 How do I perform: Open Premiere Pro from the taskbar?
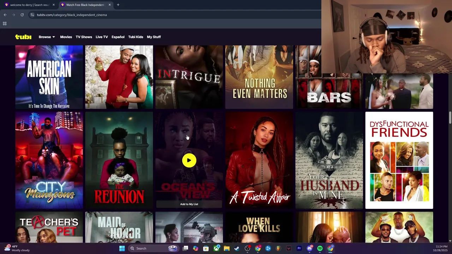[299, 248]
